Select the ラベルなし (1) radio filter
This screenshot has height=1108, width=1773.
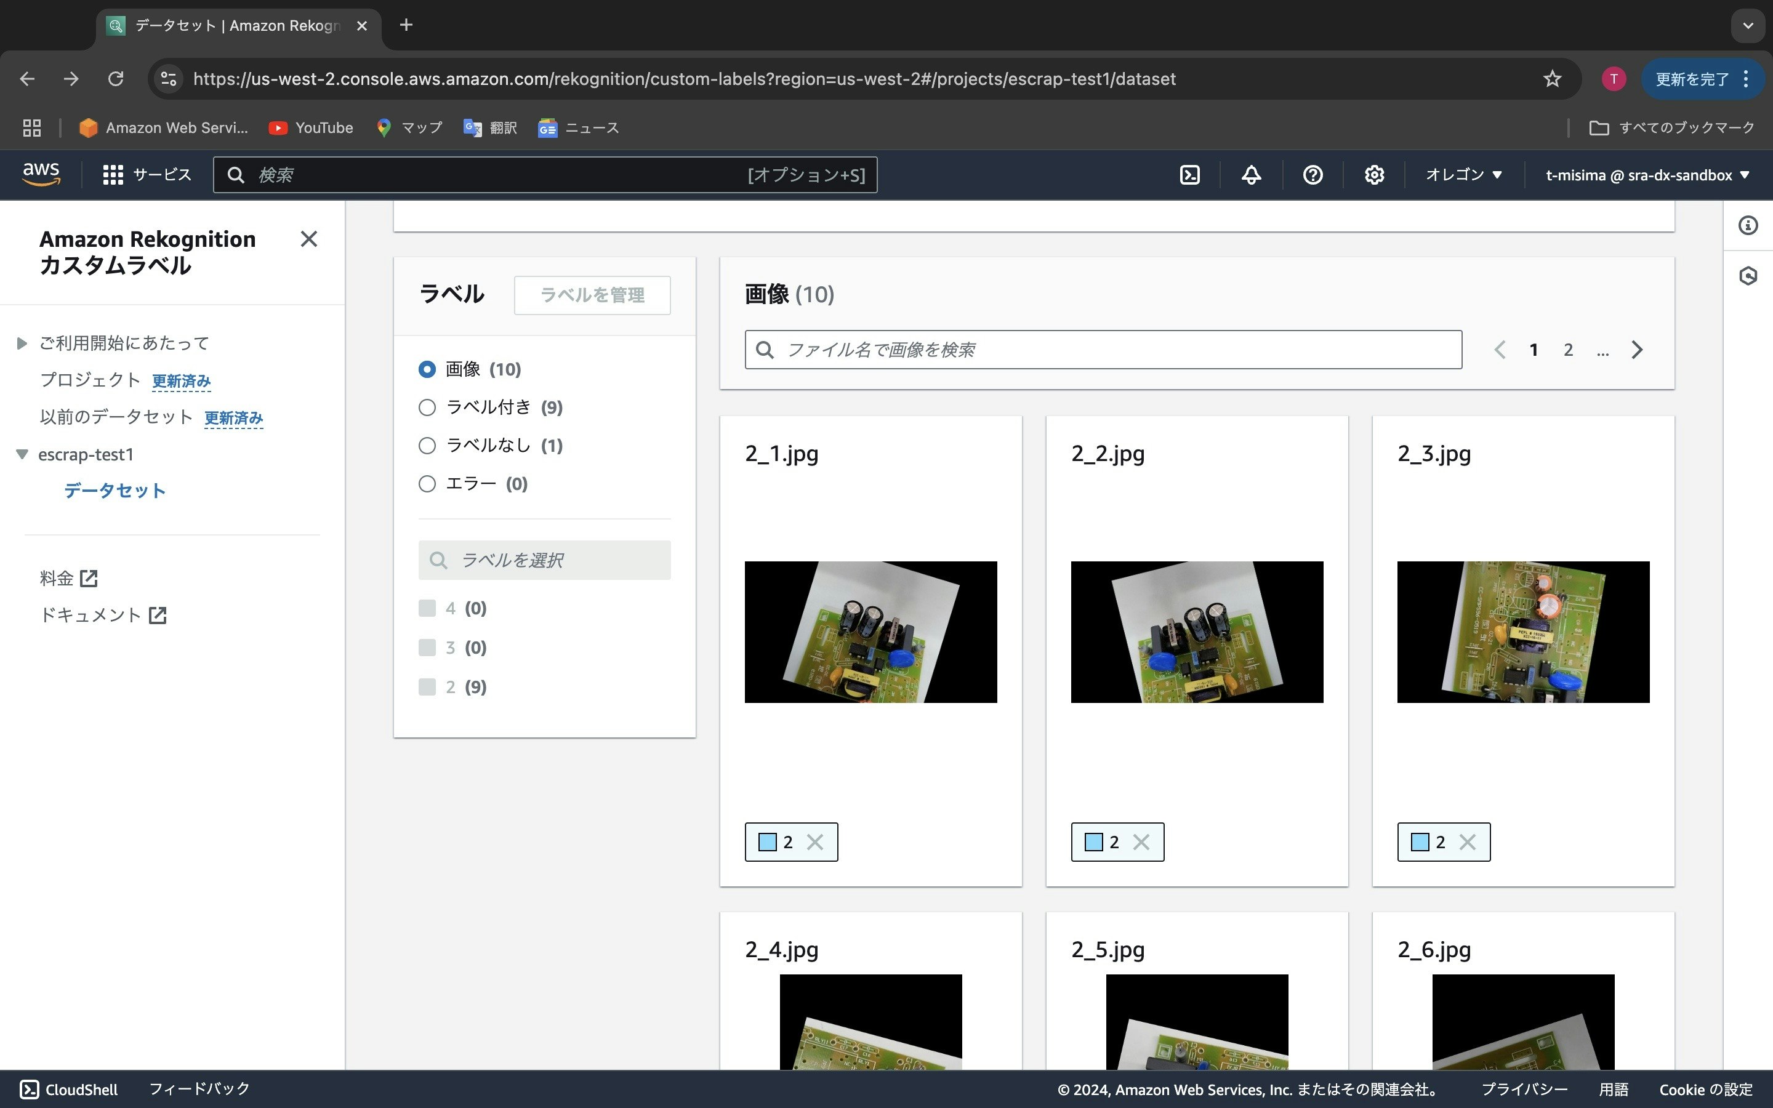pyautogui.click(x=427, y=446)
